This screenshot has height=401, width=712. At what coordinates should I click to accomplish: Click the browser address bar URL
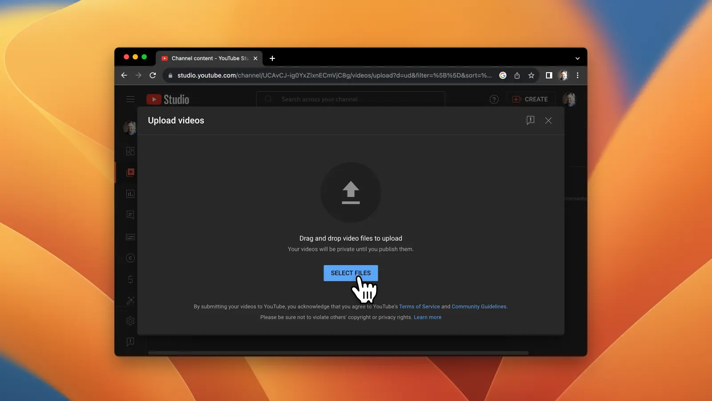[334, 75]
